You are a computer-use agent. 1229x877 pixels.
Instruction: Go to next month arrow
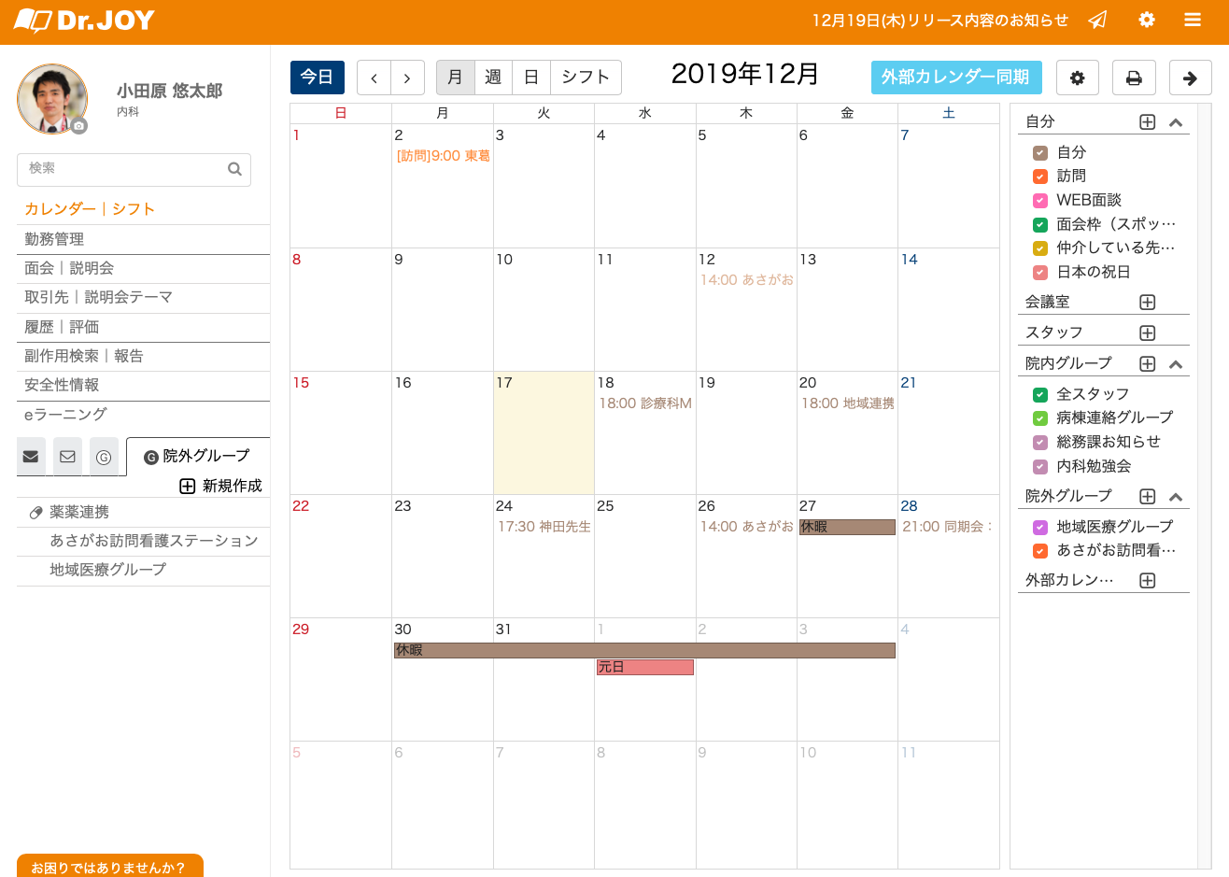(407, 78)
